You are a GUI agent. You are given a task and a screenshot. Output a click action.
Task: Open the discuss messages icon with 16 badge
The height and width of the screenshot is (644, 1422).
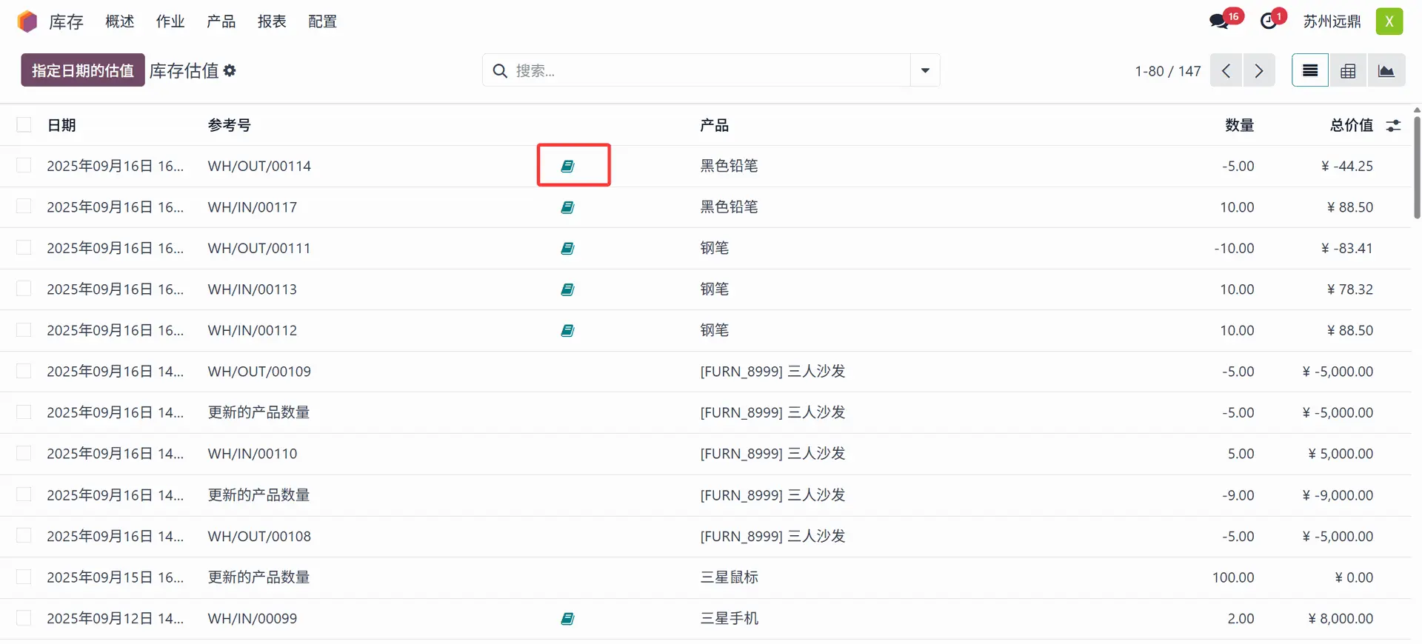pos(1218,21)
